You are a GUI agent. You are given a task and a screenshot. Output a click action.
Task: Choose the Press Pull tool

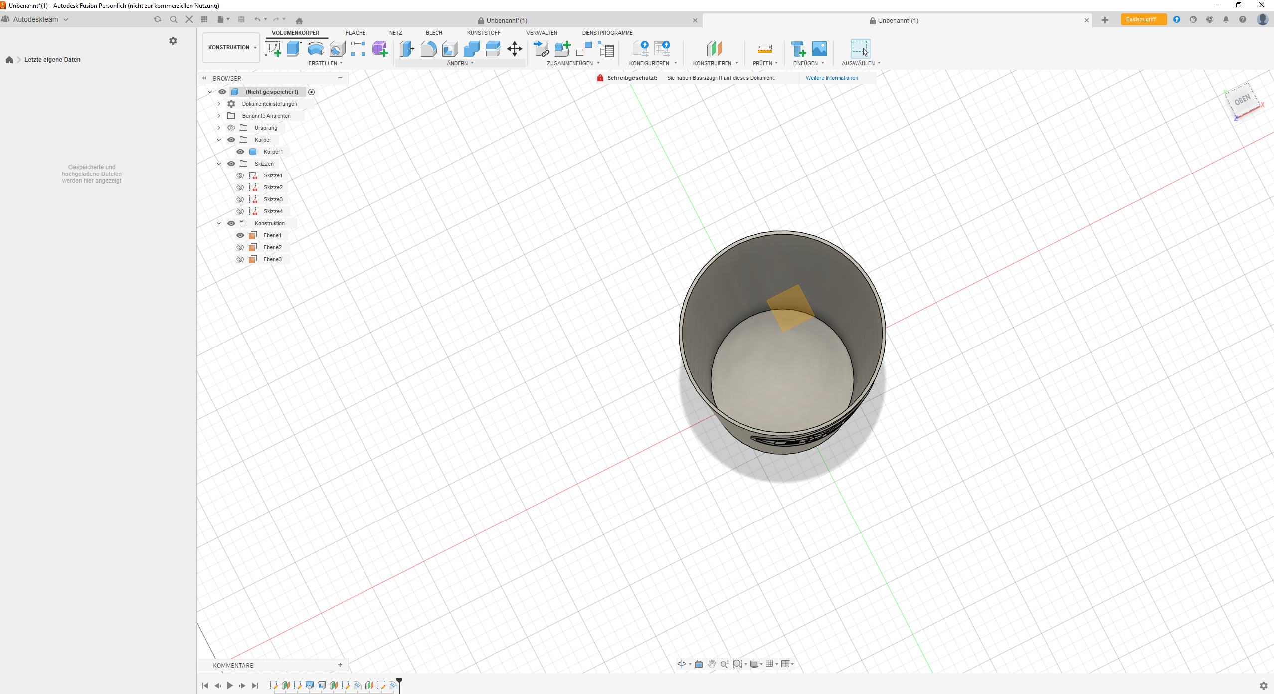pos(407,49)
